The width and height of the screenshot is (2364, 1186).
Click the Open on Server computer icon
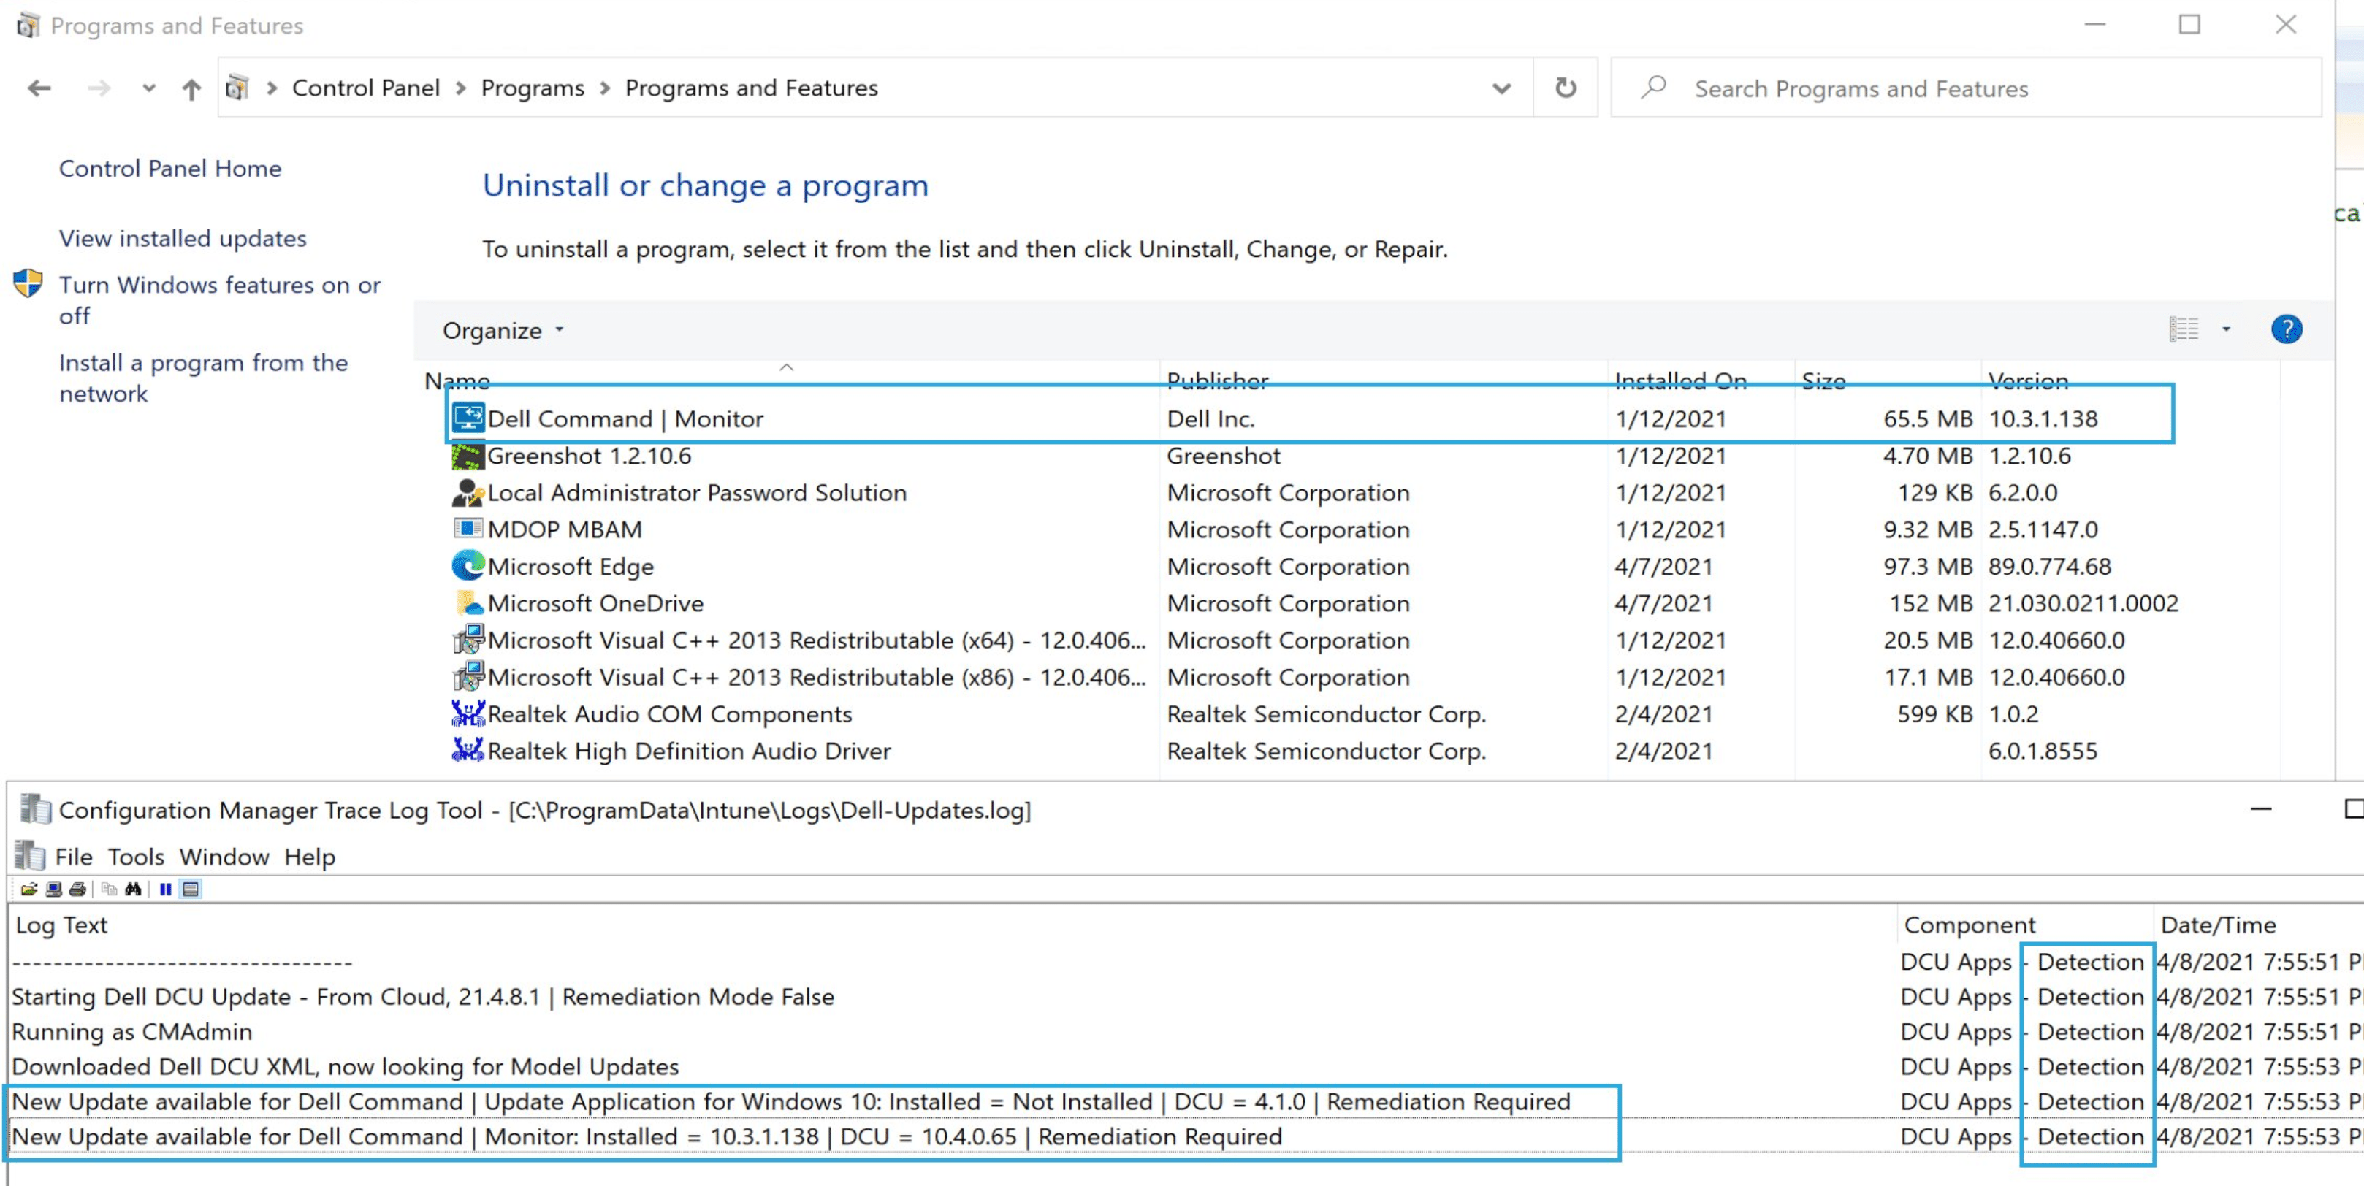(54, 889)
